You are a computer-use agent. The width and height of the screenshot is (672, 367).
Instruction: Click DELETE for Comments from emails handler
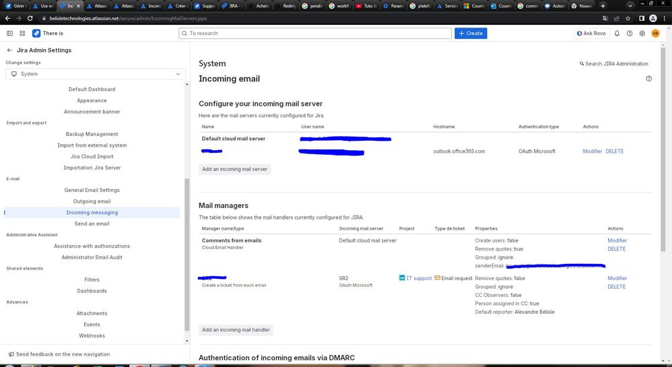(617, 248)
